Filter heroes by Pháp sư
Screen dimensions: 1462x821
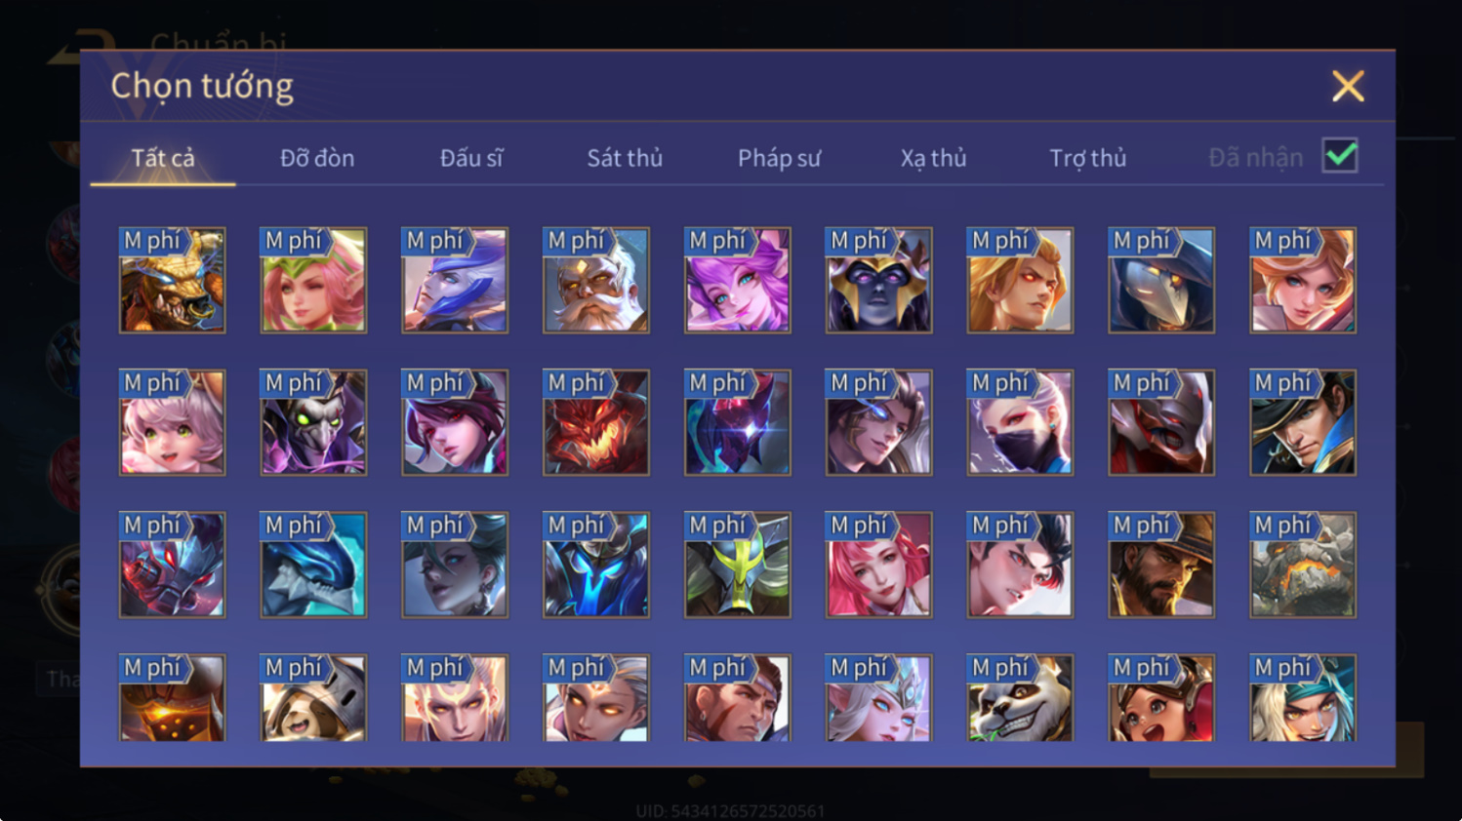click(x=779, y=158)
